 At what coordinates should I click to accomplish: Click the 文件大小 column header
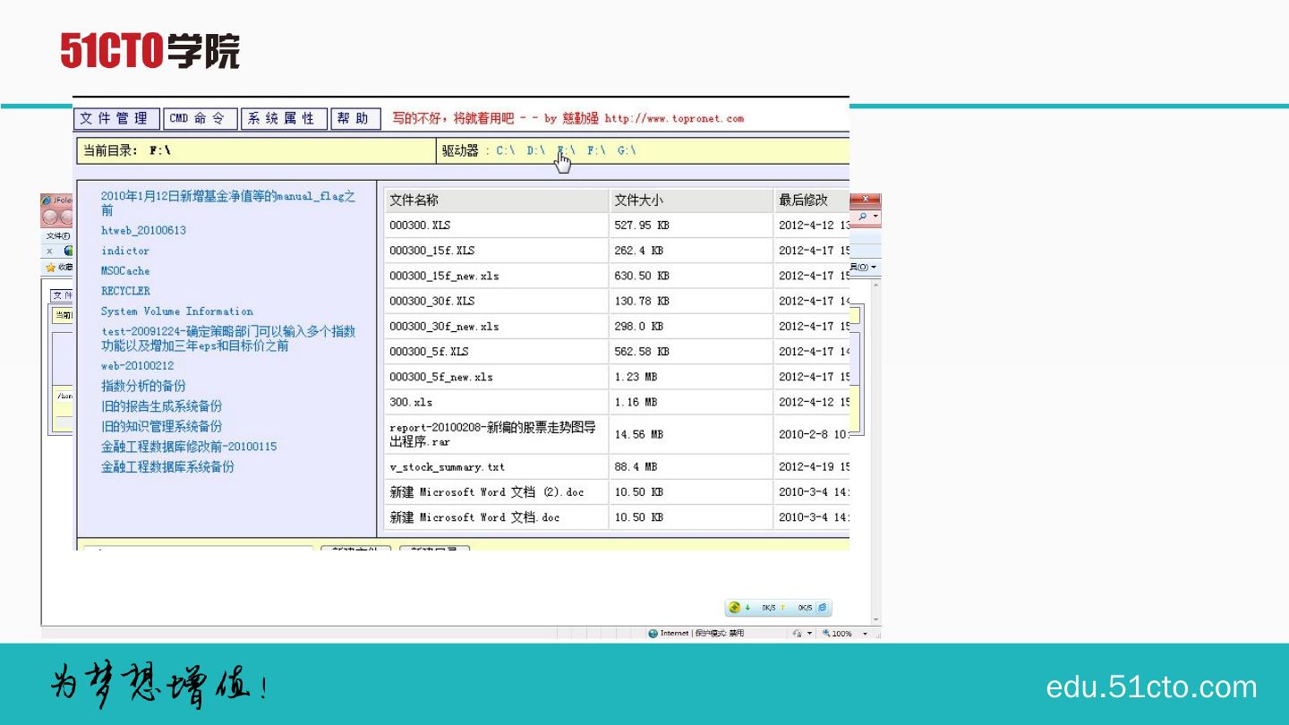(x=639, y=200)
